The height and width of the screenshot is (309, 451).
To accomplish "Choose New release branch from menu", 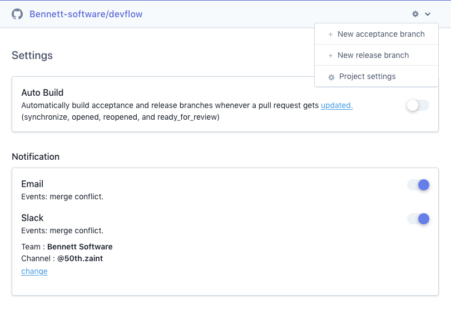I will (x=373, y=56).
